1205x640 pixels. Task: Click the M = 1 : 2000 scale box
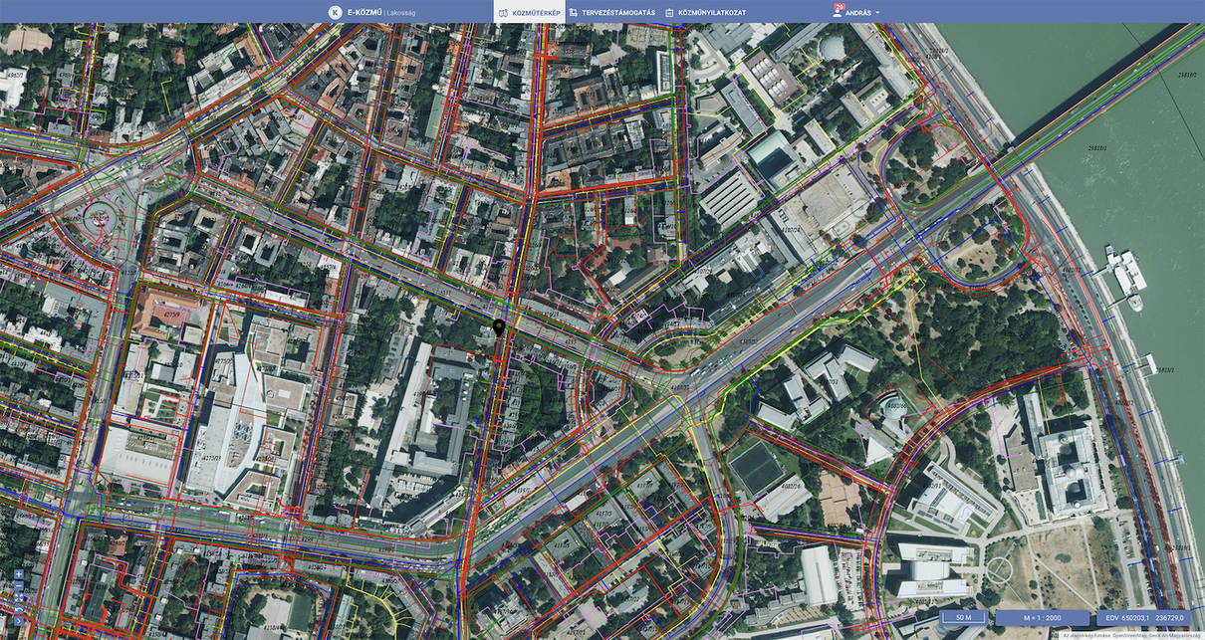[x=1043, y=617]
